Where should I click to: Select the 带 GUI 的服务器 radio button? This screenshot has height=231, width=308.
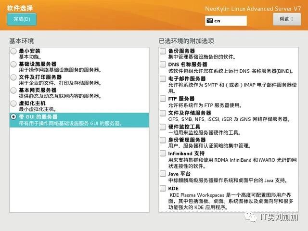coord(13,116)
